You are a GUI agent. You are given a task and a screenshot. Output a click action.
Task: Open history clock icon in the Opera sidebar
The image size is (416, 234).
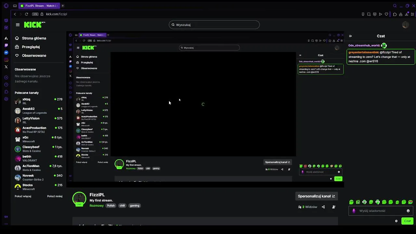tap(6, 84)
